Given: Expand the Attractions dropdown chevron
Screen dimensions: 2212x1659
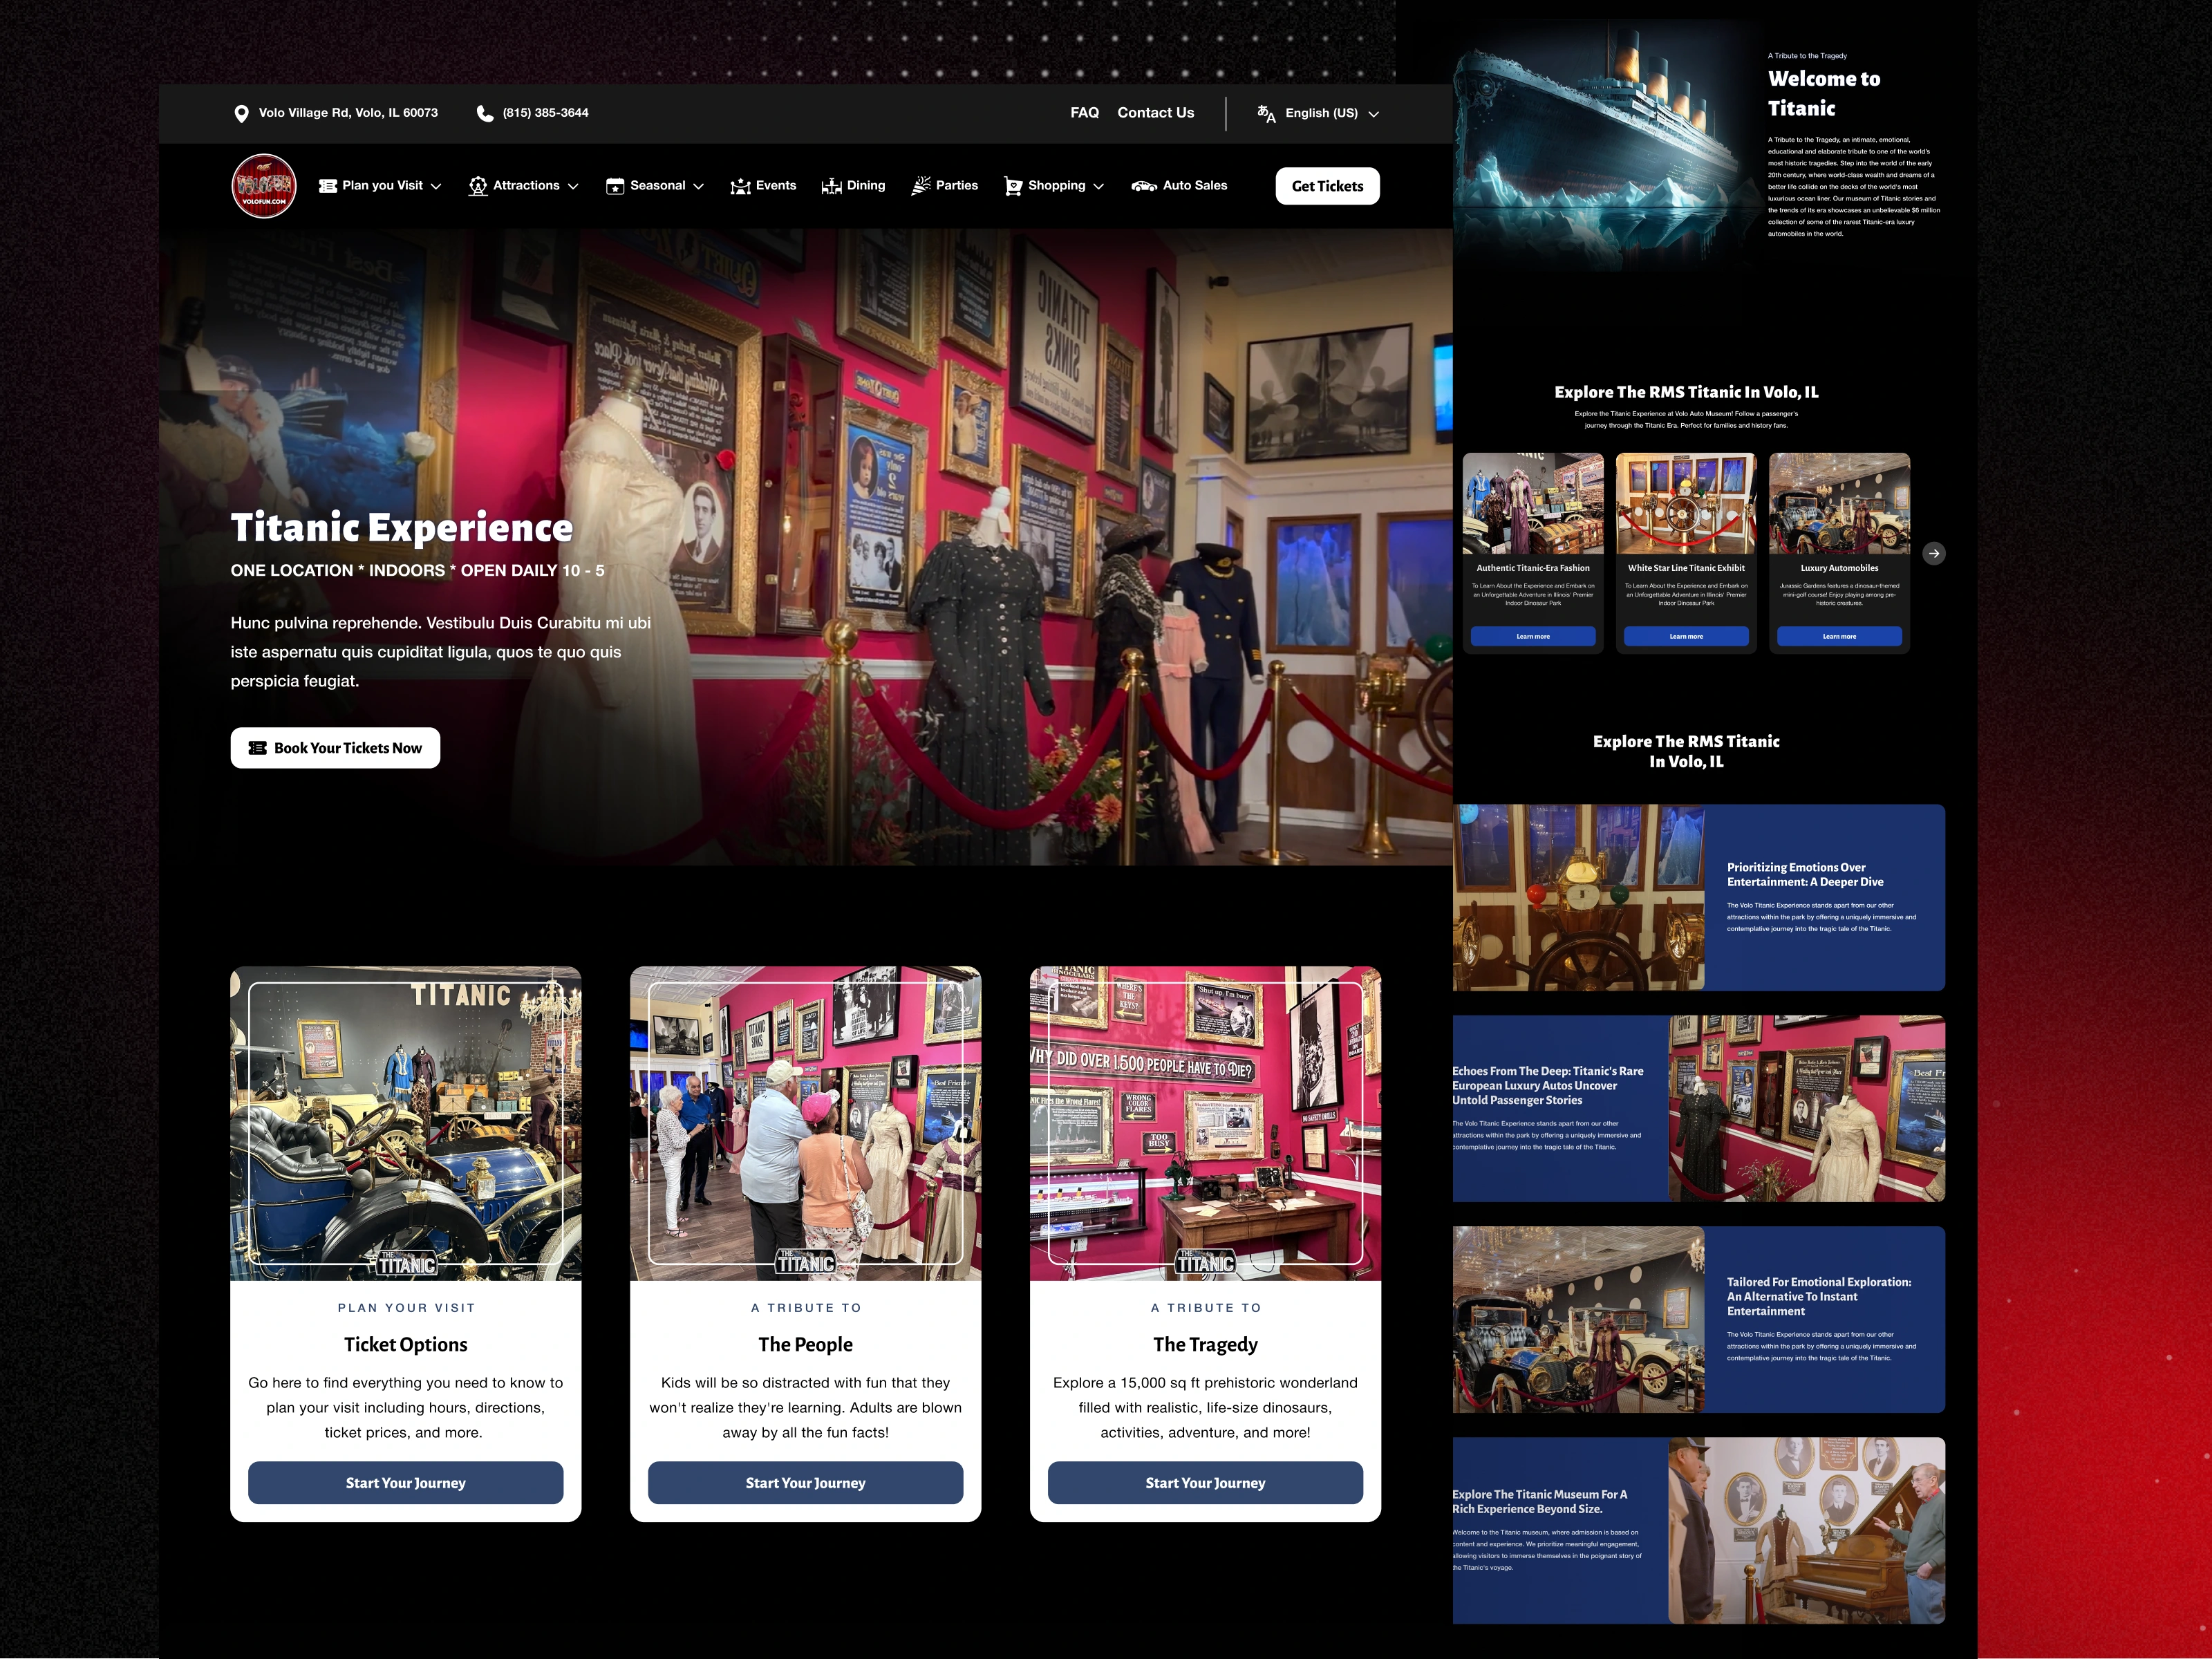Looking at the screenshot, I should pos(573,187).
